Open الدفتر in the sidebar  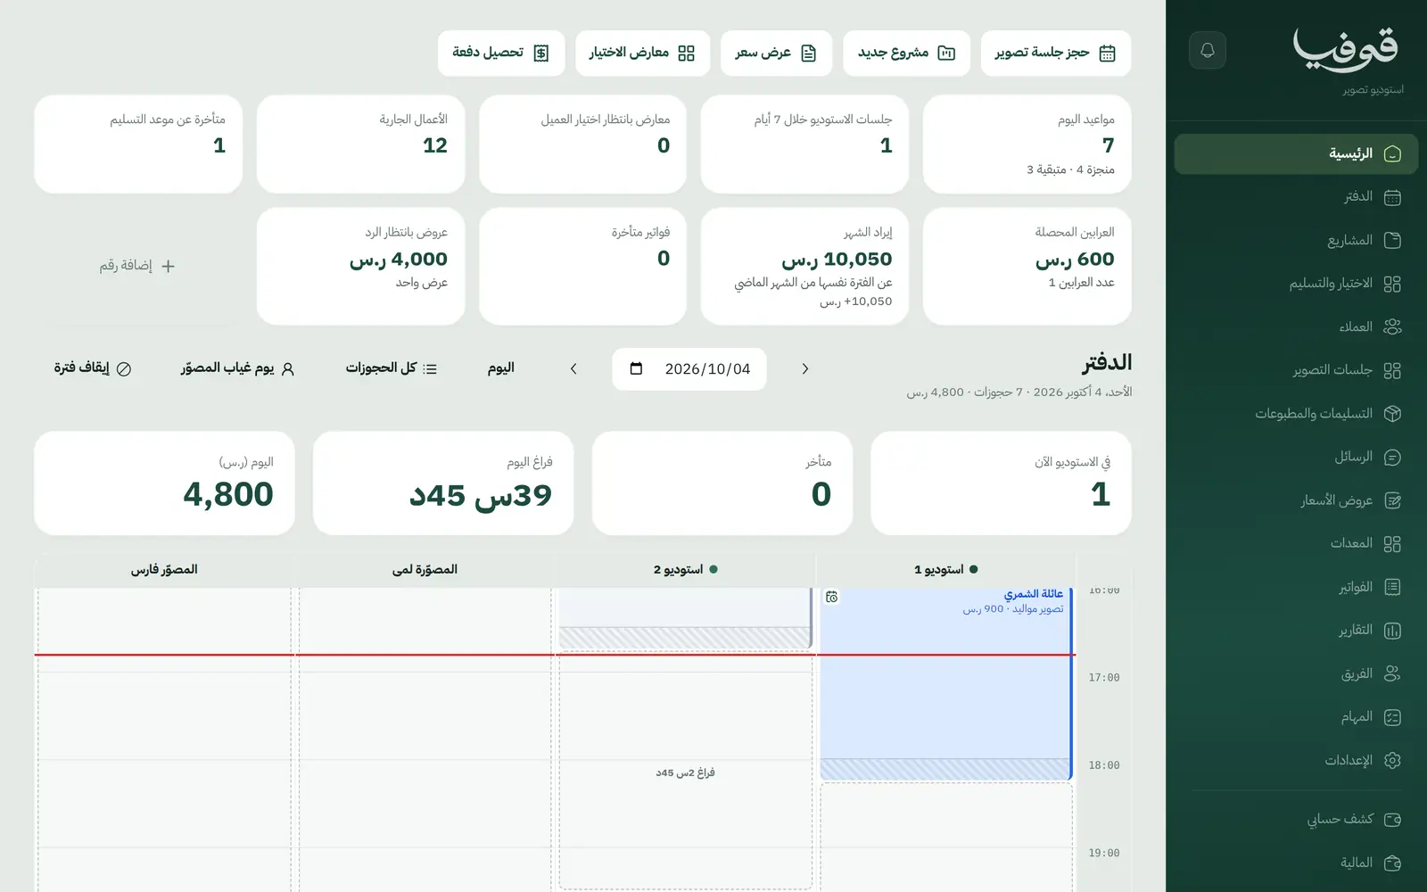tap(1296, 197)
